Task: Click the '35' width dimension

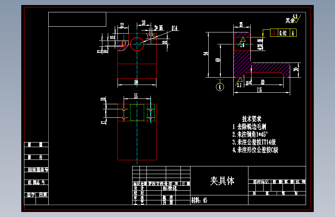Action: click(x=241, y=25)
